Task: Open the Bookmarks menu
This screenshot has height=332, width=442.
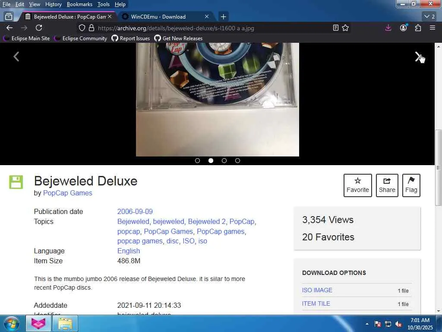Action: click(x=79, y=4)
